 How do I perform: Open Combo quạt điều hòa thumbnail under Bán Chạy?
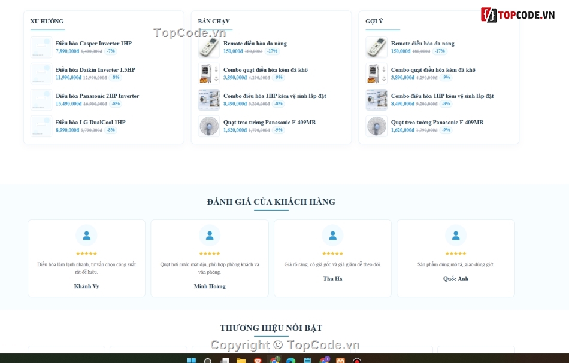209,74
